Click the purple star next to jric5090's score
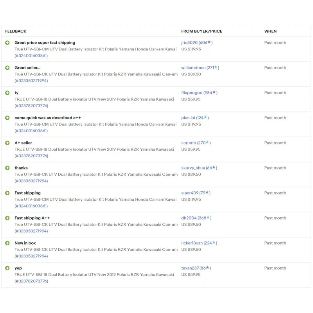This screenshot has width=313, height=313. 209,42
